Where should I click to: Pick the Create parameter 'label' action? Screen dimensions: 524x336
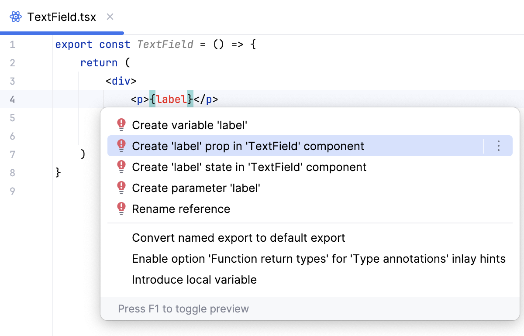(x=196, y=188)
